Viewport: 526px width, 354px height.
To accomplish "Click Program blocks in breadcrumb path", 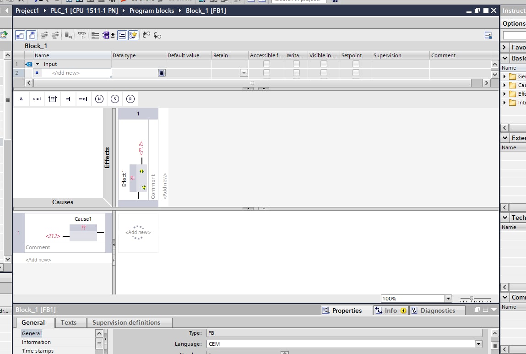I will click(x=152, y=11).
